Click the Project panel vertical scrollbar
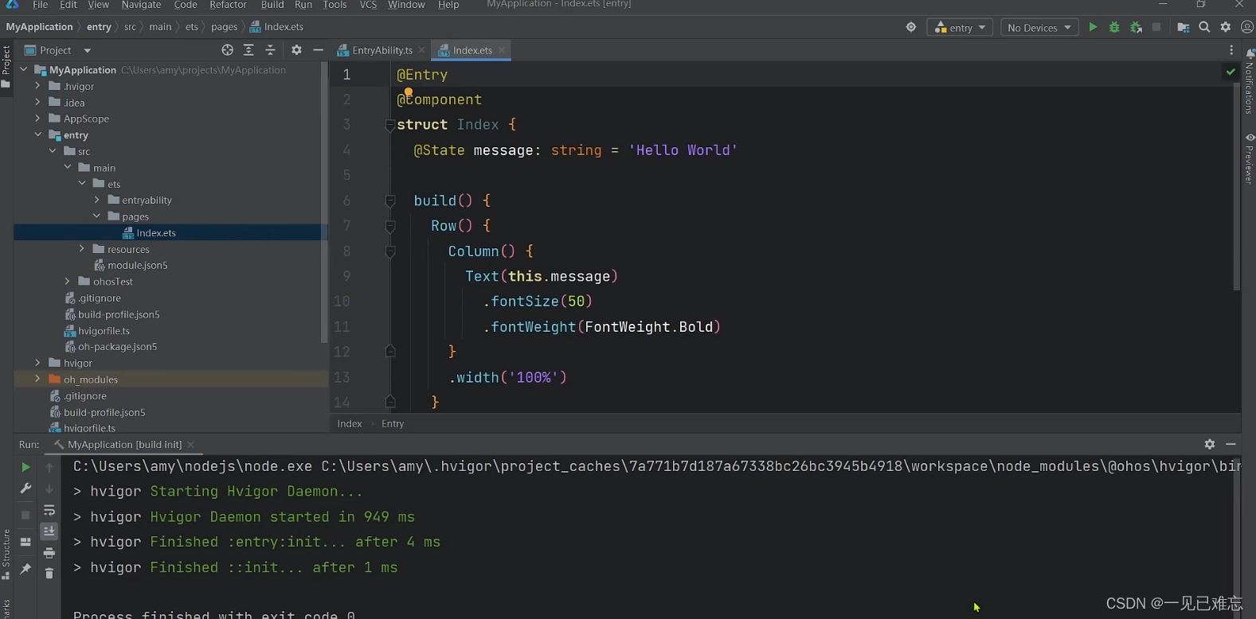1256x619 pixels. tap(324, 203)
